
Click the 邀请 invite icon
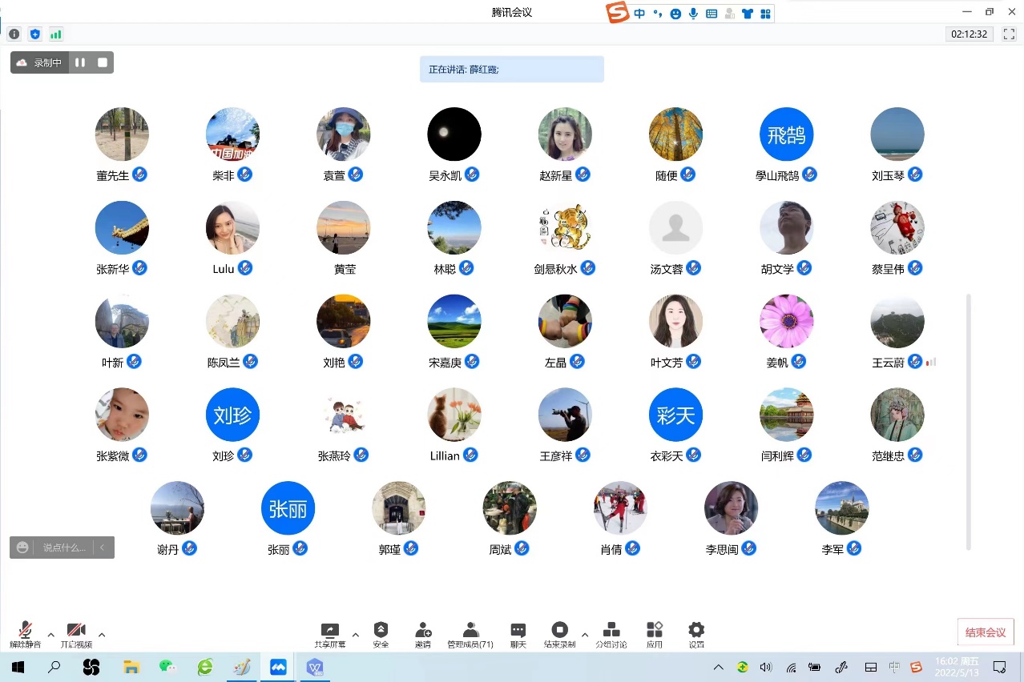coord(423,635)
